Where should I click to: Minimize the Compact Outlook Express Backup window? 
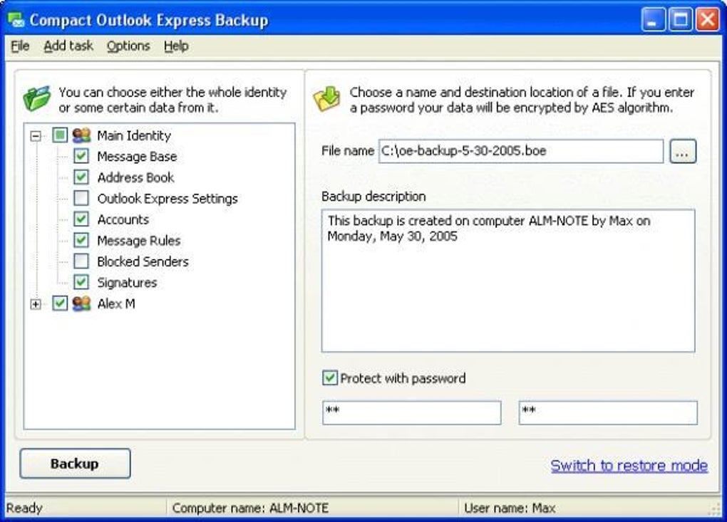[653, 20]
